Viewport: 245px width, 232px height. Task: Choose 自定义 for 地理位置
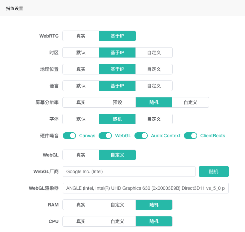click(x=154, y=69)
